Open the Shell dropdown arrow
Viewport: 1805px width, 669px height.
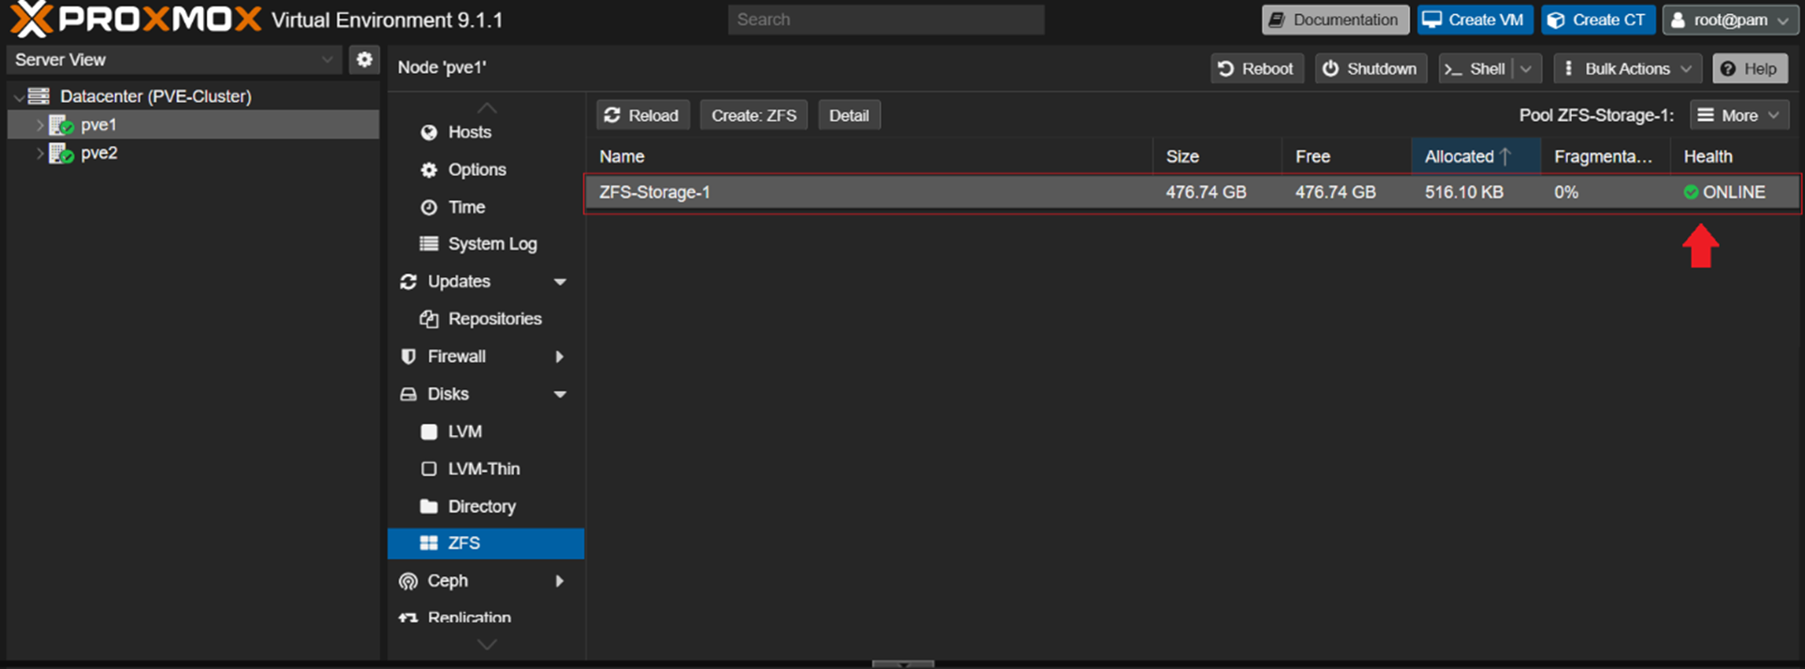[x=1526, y=68]
